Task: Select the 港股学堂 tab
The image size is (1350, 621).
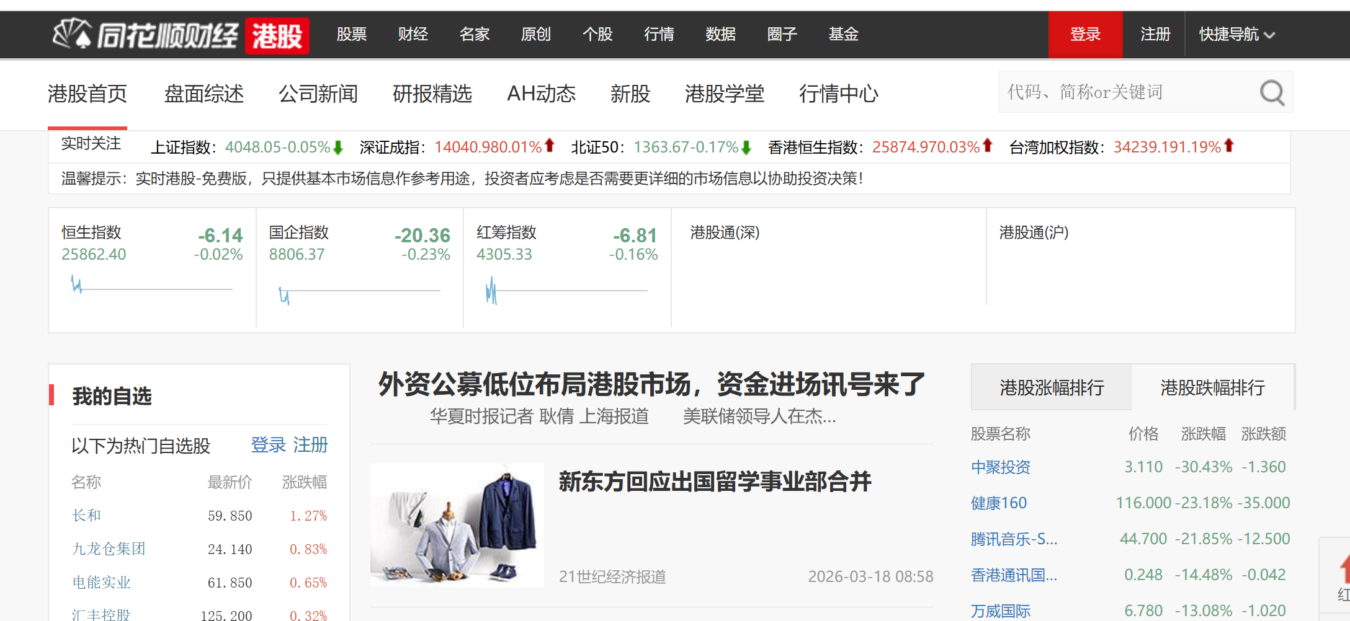Action: click(725, 94)
